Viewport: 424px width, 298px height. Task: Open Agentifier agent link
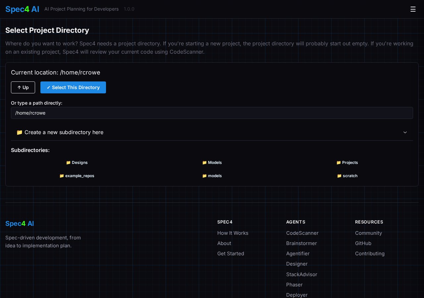(298, 254)
